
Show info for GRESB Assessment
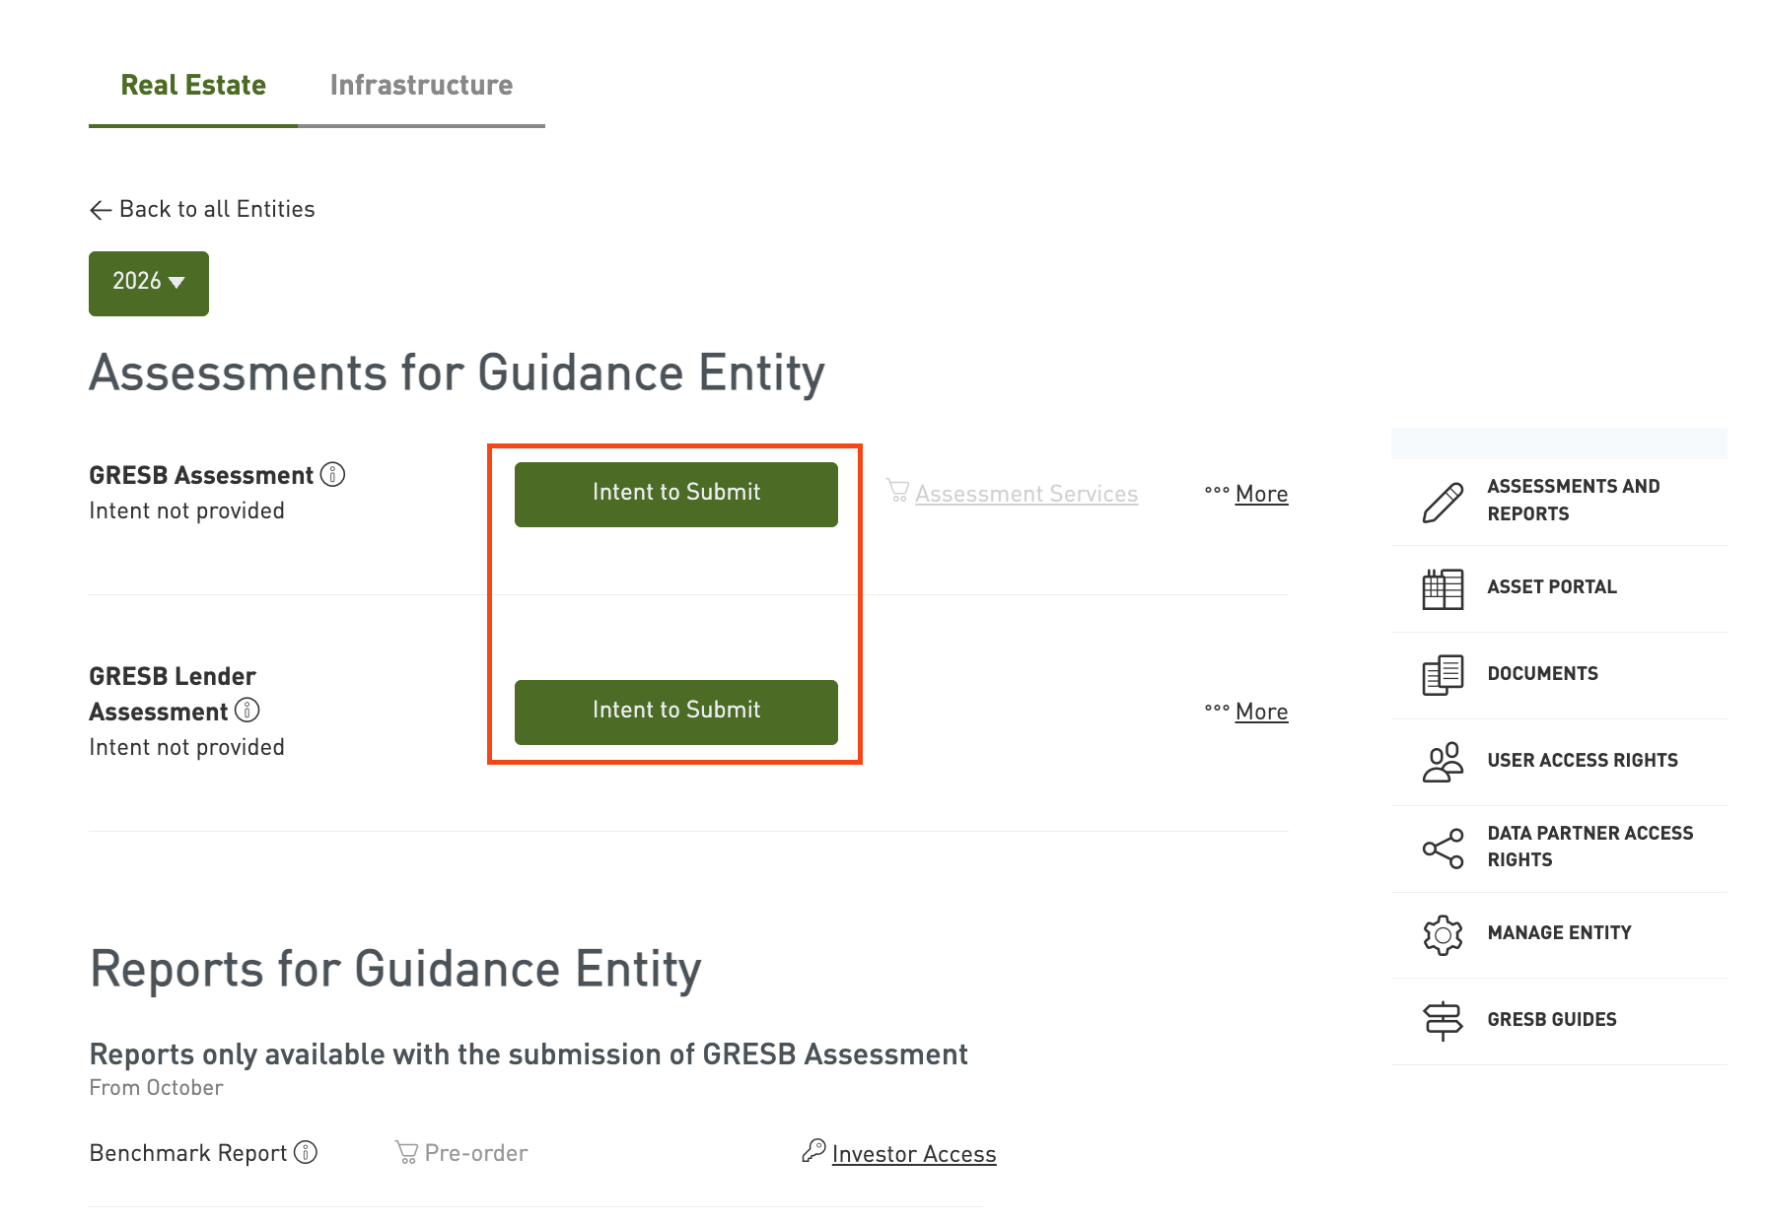pos(333,475)
